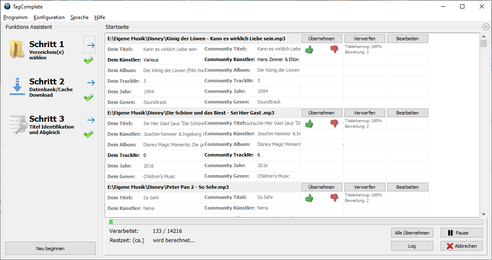Viewport: 492px width, 260px height.
Task: Click the 'Bewertung: 3' rating text
Action: coord(357,52)
